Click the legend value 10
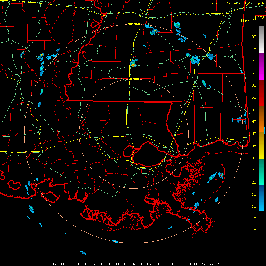The height and width of the screenshot is (266, 266). [x=254, y=207]
